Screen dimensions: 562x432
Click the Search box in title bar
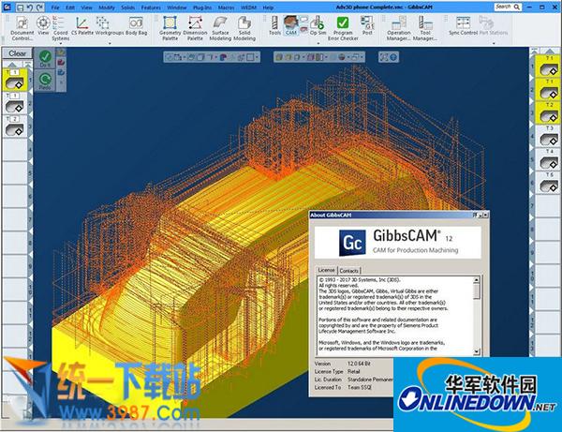(508, 7)
